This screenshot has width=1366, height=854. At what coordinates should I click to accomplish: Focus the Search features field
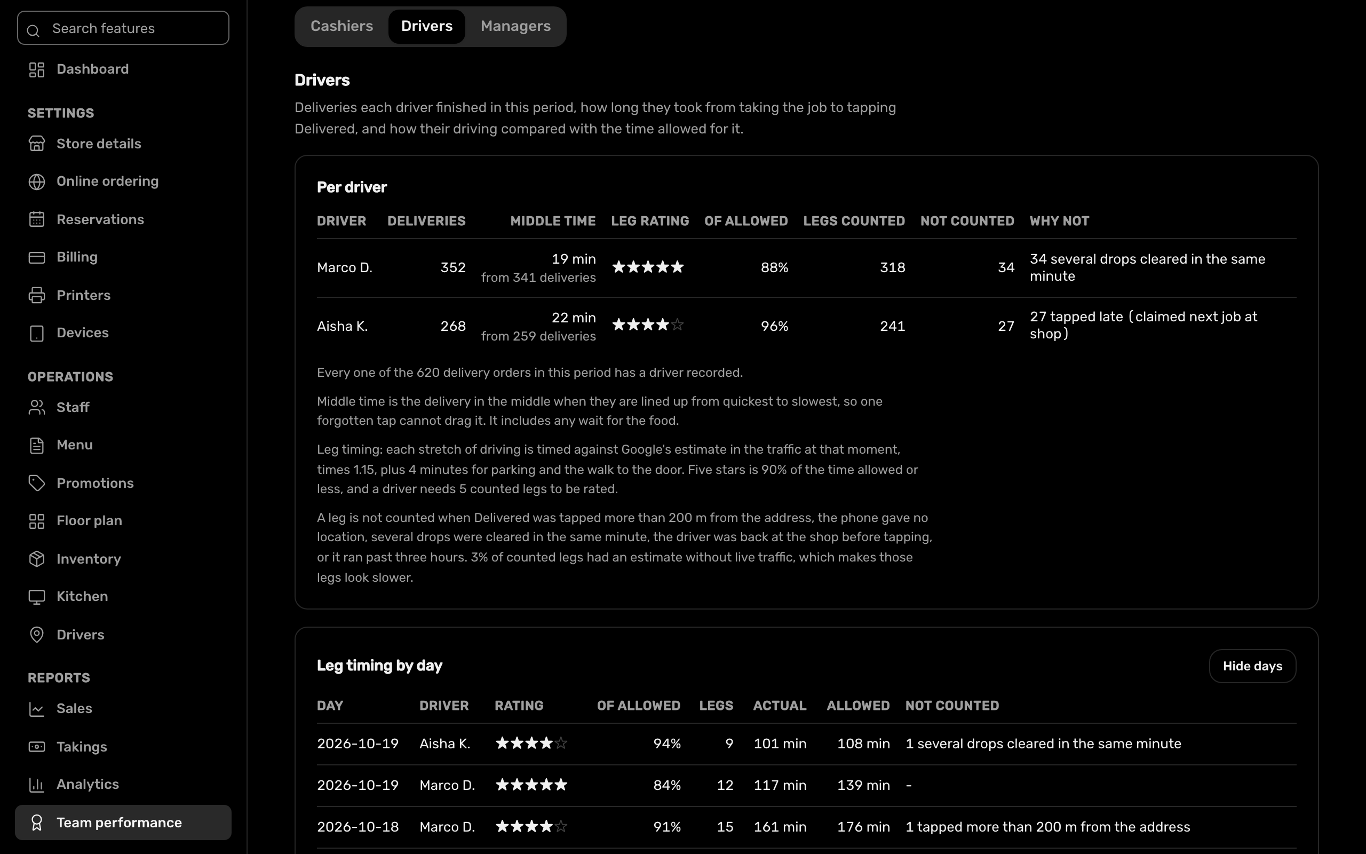[123, 28]
